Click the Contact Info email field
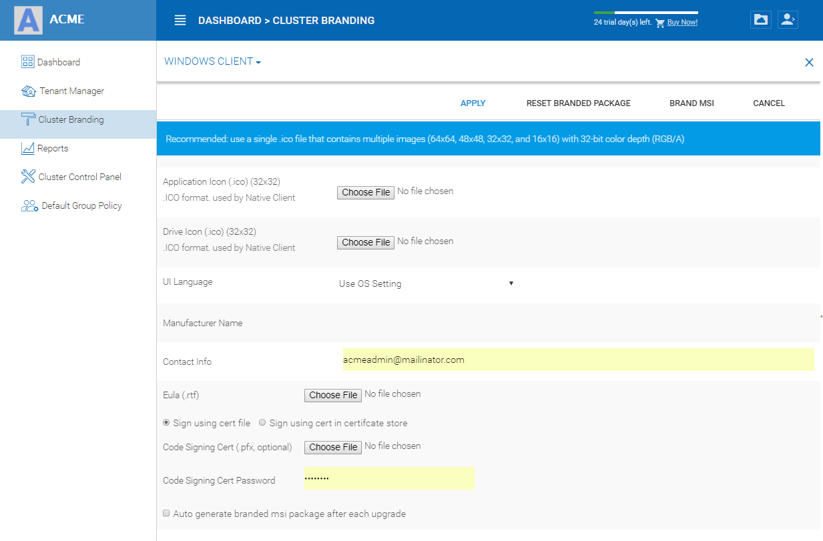This screenshot has height=541, width=823. [578, 360]
